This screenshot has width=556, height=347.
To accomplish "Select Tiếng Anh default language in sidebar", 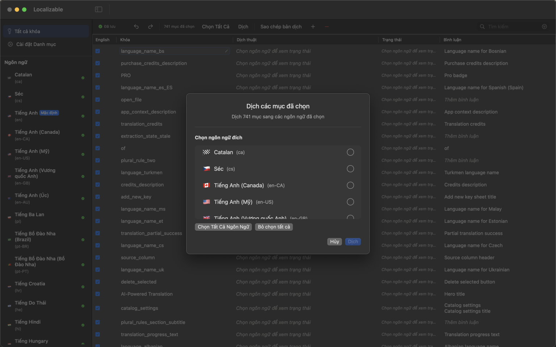I will point(46,116).
